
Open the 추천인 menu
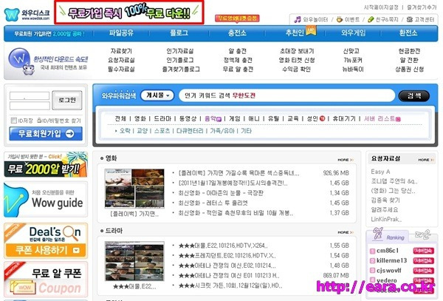(295, 33)
